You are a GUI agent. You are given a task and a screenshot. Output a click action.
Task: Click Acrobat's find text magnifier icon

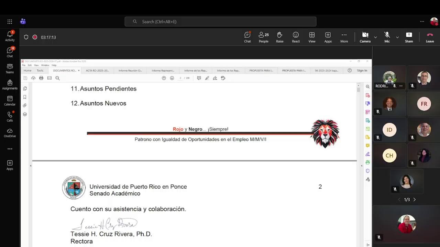tap(57, 78)
